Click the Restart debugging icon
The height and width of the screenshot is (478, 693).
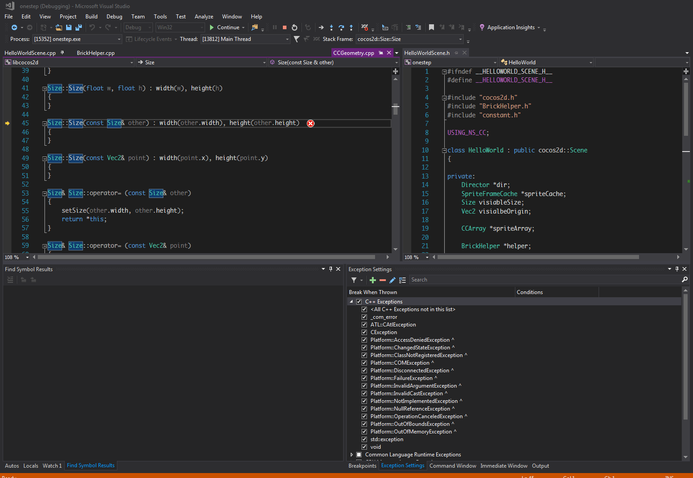(x=295, y=27)
